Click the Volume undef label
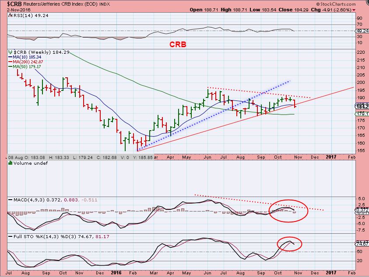369x277 pixels. pos(31,163)
